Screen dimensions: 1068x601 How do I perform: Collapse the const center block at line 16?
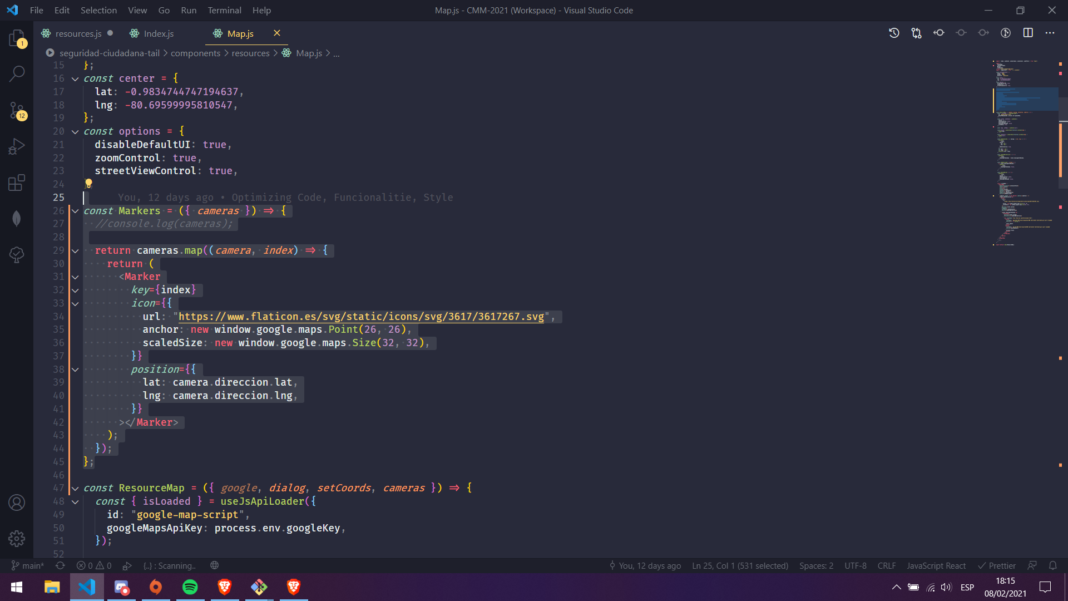click(75, 78)
